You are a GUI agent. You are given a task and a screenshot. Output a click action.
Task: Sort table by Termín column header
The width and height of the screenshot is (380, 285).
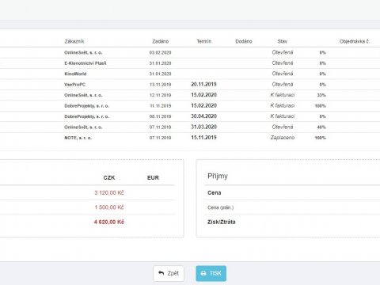(x=204, y=41)
